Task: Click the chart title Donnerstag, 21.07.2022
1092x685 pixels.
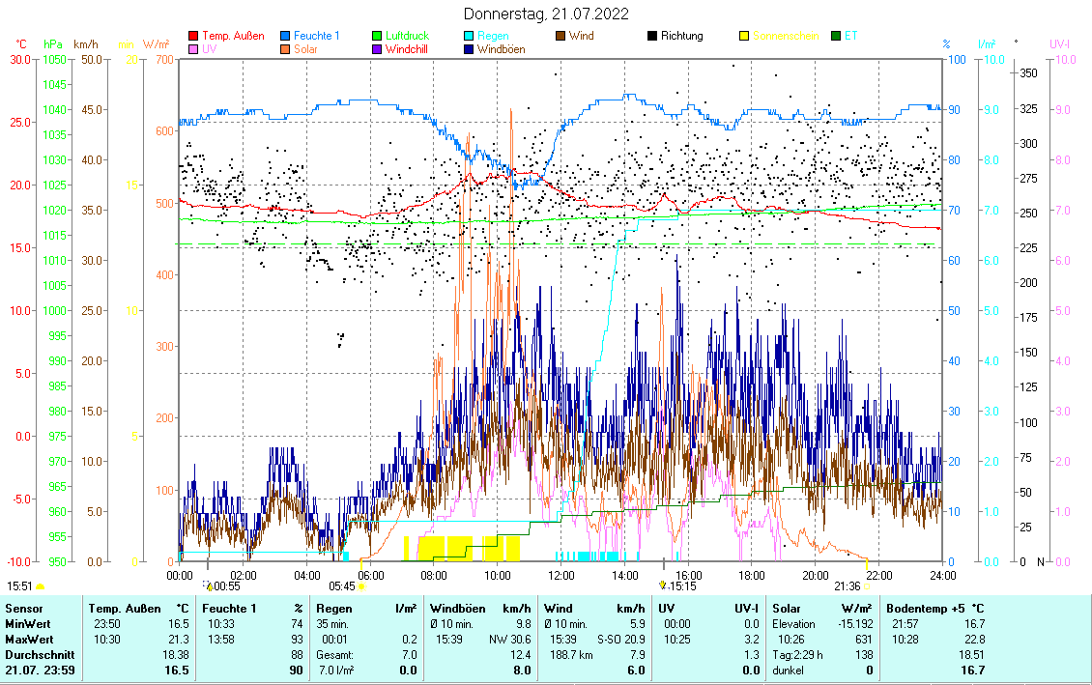Action: [546, 14]
